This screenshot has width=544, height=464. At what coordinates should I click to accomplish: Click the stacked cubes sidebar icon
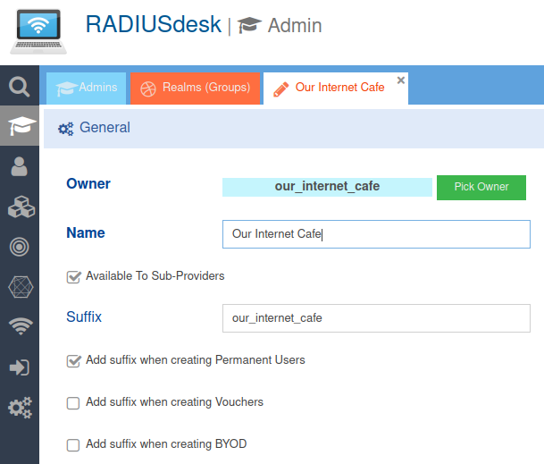20,207
